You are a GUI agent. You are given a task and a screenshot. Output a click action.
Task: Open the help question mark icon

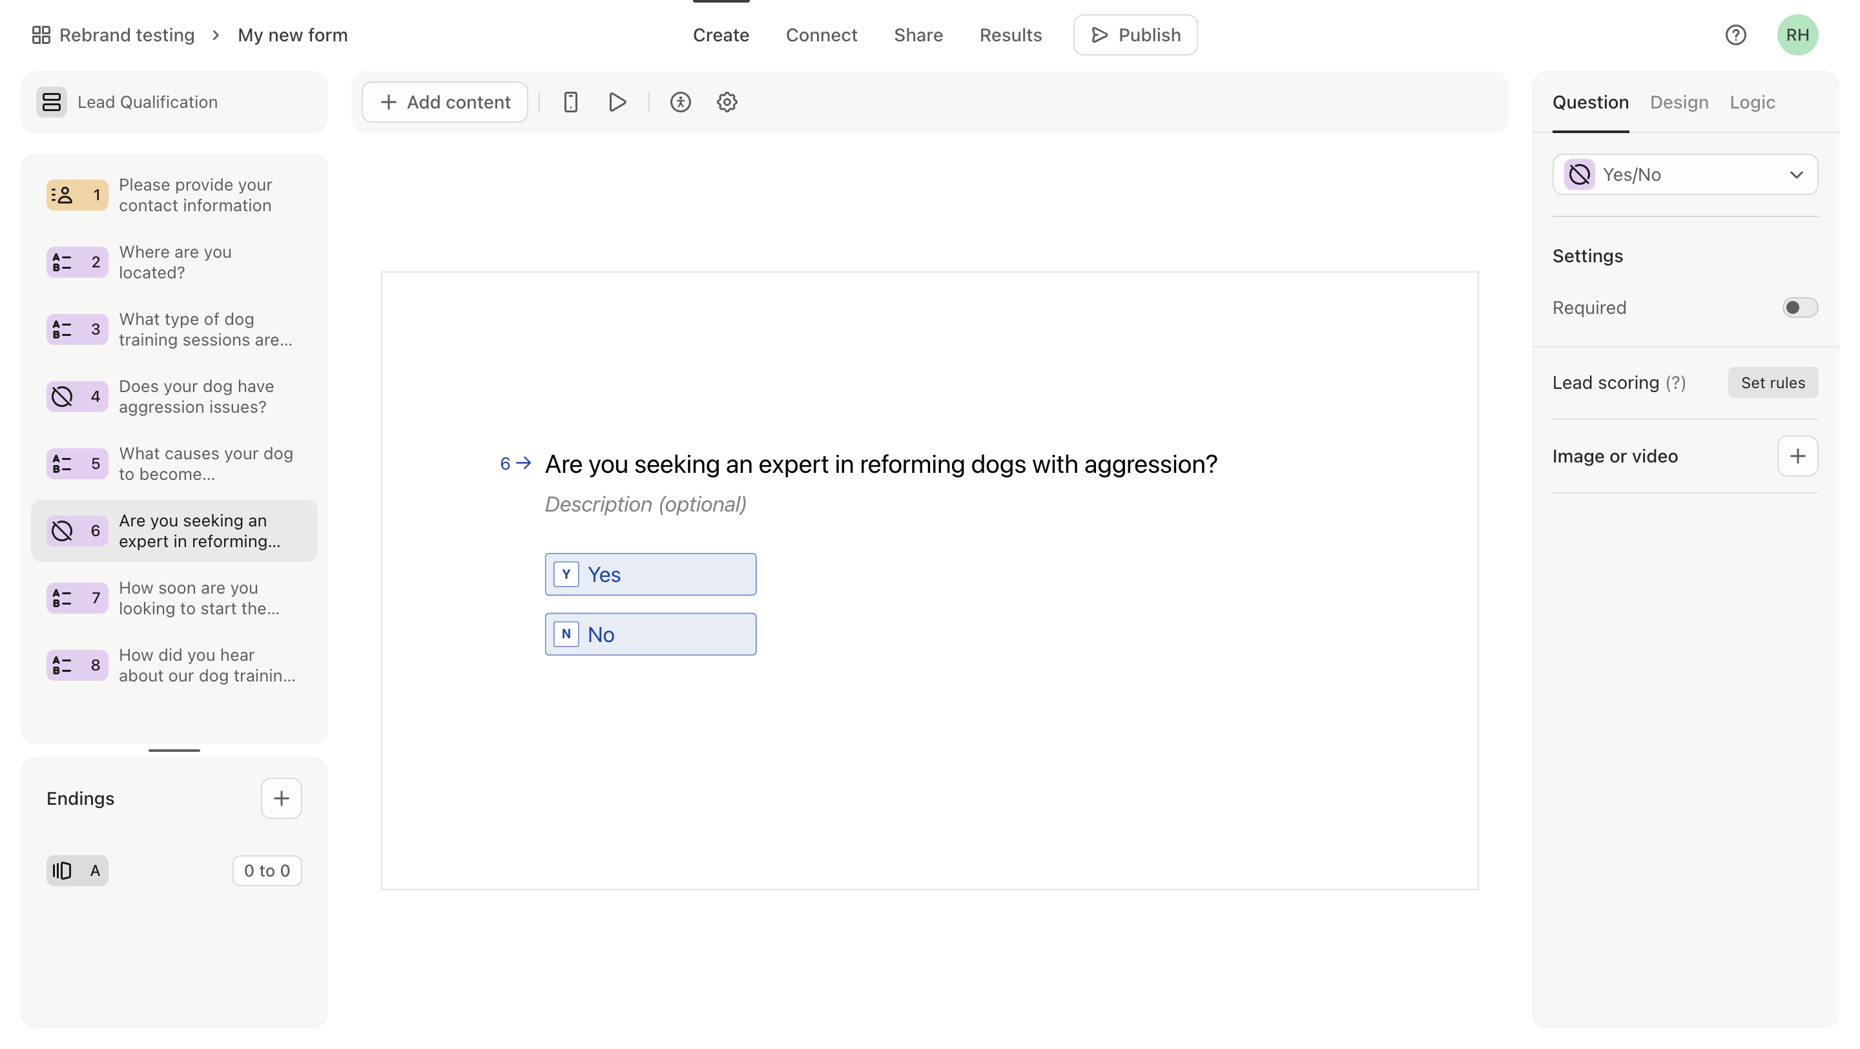[1736, 35]
